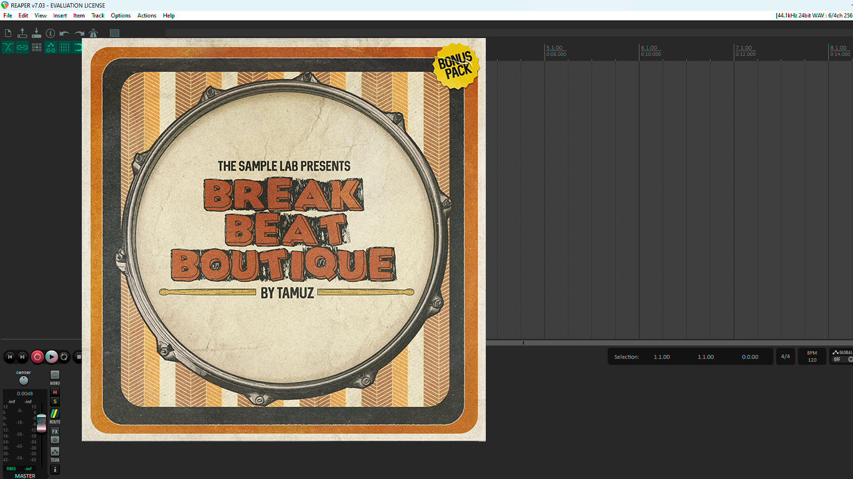Image resolution: width=853 pixels, height=479 pixels.
Task: Toggle grid lines in the toolbar
Action: click(65, 47)
